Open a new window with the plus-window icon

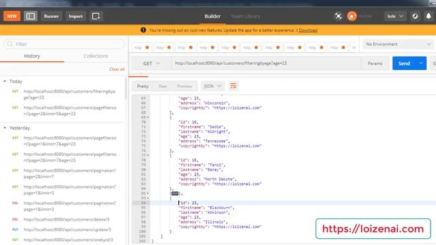[96, 16]
